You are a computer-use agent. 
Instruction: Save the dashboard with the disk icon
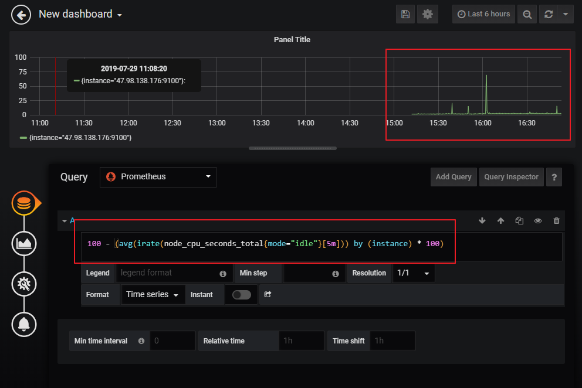coord(405,14)
